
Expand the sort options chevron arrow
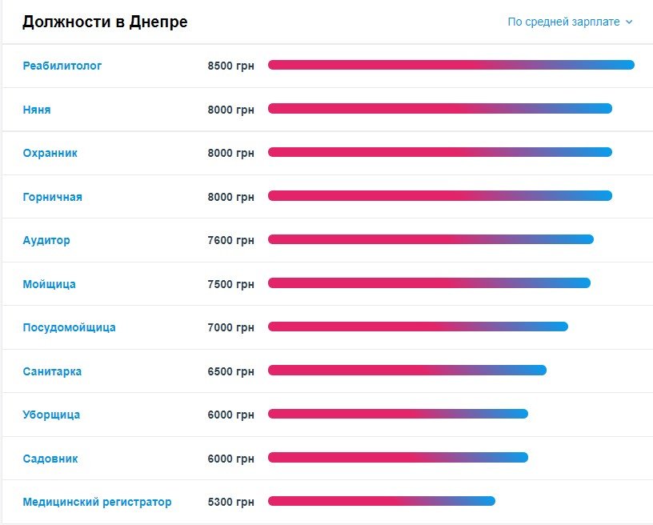point(634,23)
